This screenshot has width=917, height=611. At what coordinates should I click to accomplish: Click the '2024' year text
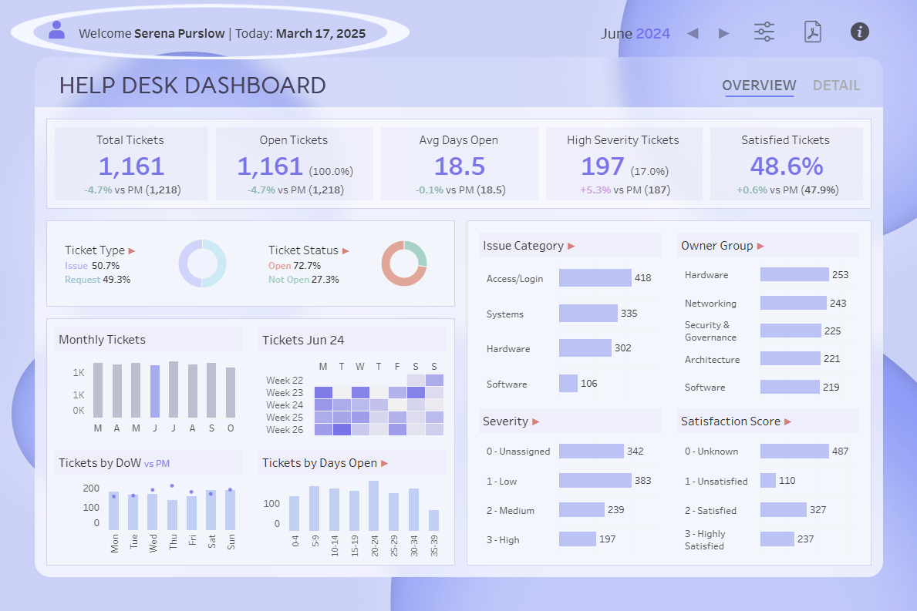pos(652,34)
